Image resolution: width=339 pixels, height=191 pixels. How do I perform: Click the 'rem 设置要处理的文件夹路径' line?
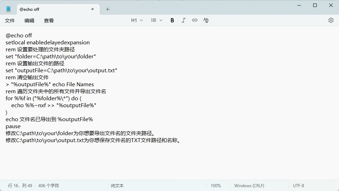point(40,50)
